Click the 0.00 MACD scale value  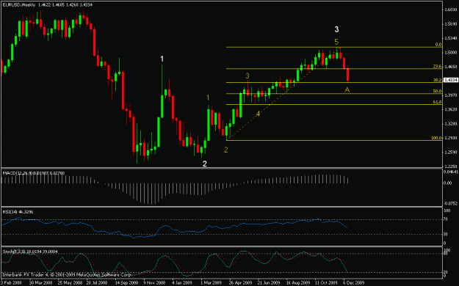click(x=448, y=183)
